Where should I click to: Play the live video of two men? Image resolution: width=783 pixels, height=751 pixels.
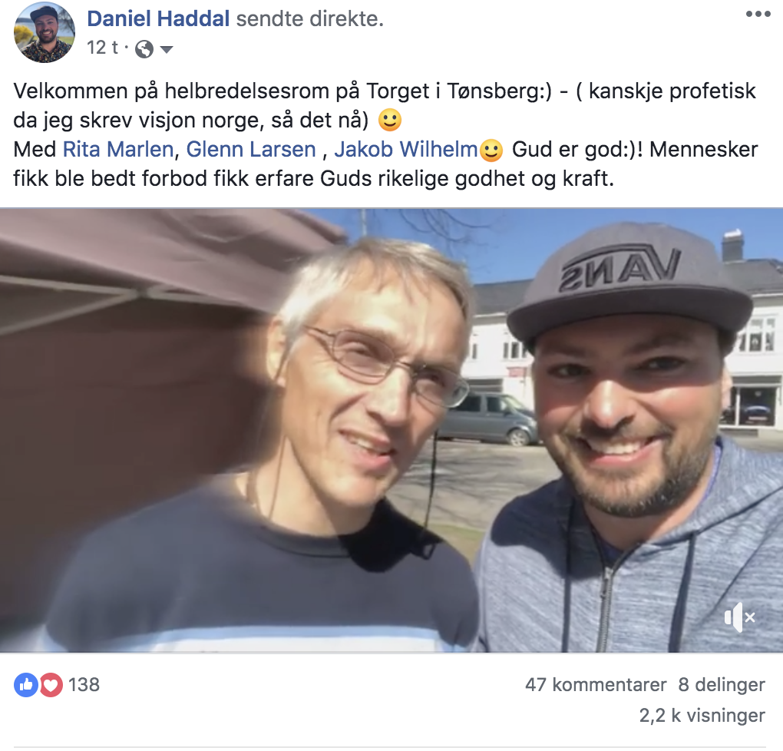click(391, 430)
